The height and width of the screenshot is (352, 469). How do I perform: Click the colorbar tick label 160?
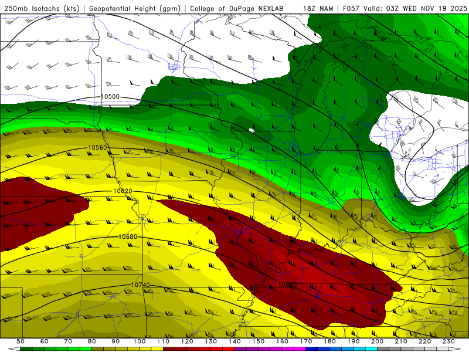[282, 341]
